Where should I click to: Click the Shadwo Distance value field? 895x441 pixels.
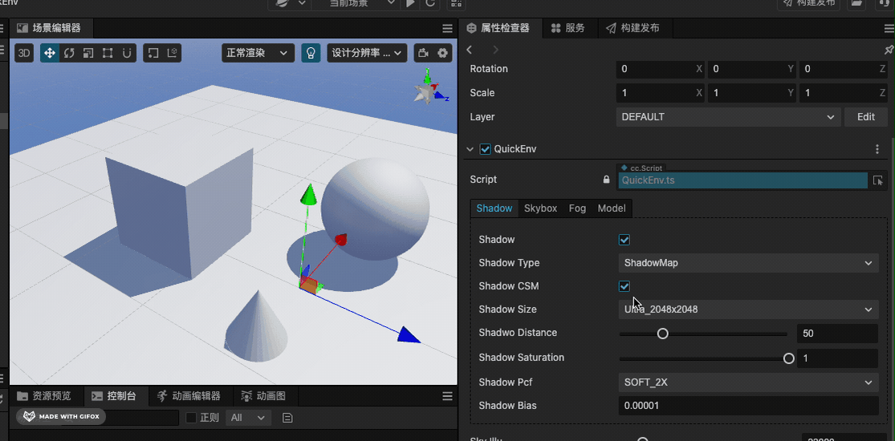point(837,334)
